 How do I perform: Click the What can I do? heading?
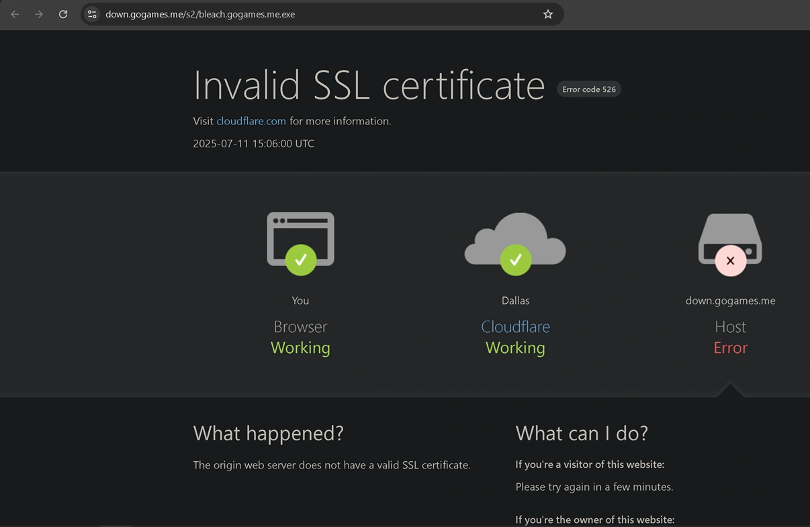(582, 433)
